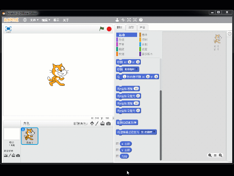234x176 pixels.
Task: Click the x 坐标 reporter block
Action: [126, 144]
